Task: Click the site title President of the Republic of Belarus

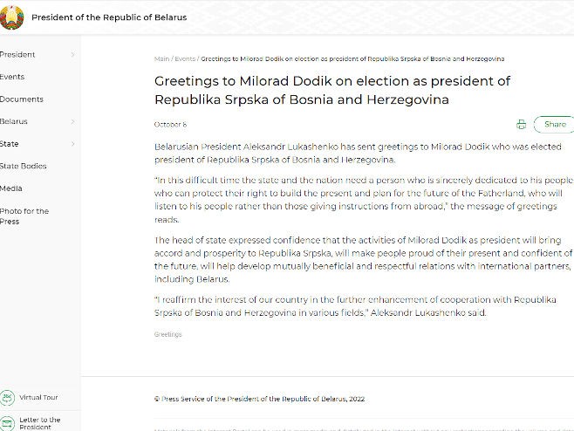Action: coord(109,17)
